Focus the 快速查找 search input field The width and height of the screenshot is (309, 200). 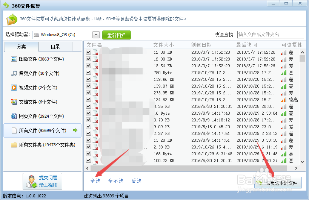coord(271,35)
